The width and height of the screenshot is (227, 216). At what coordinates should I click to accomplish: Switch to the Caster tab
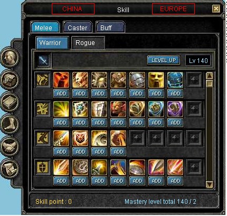[x=78, y=27]
